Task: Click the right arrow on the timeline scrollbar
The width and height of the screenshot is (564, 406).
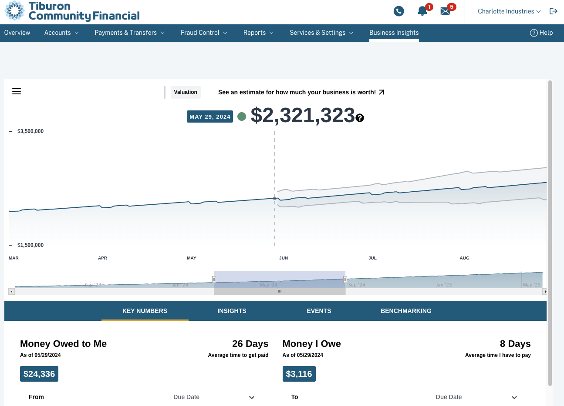Action: click(x=545, y=291)
